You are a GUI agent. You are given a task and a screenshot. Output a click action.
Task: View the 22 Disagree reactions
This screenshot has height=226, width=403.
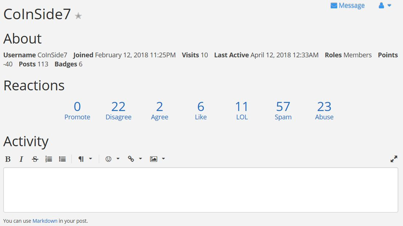tap(118, 111)
